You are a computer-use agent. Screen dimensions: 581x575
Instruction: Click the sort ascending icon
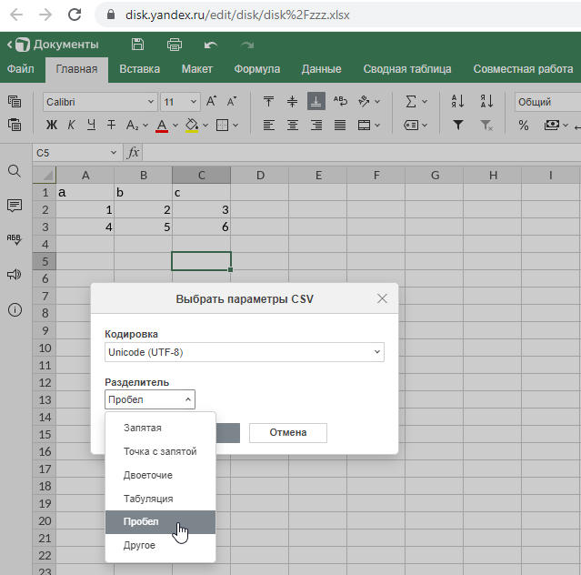(x=458, y=102)
